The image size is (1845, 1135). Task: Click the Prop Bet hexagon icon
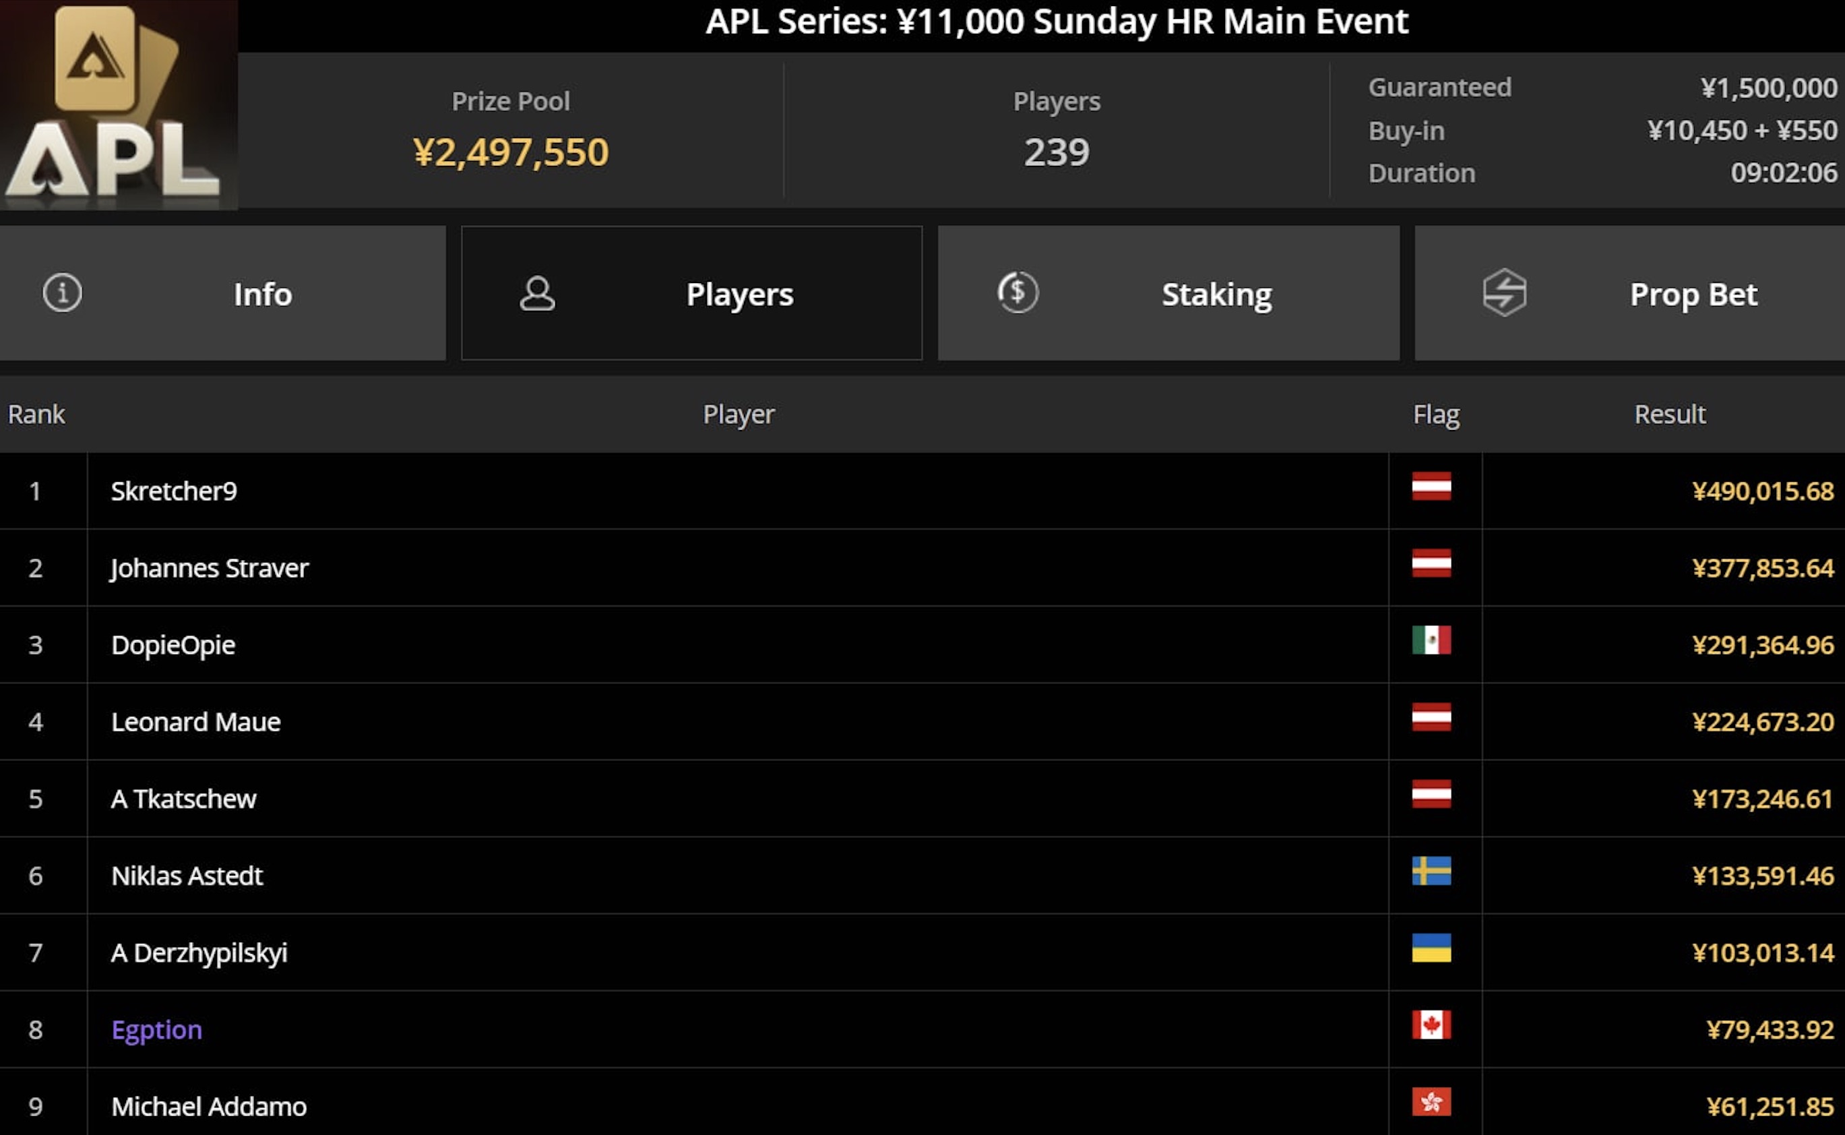(1504, 293)
